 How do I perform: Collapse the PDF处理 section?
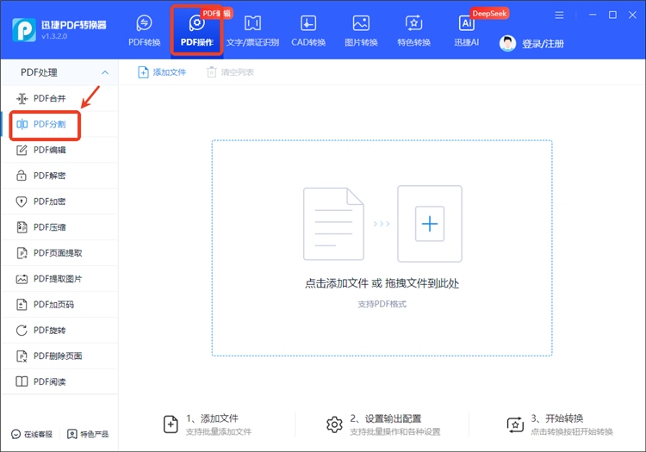105,73
